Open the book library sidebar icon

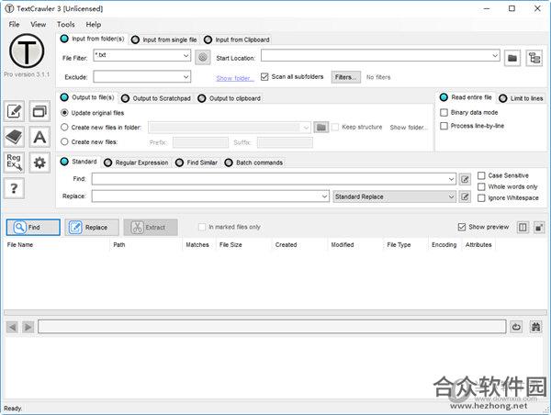coord(14,137)
